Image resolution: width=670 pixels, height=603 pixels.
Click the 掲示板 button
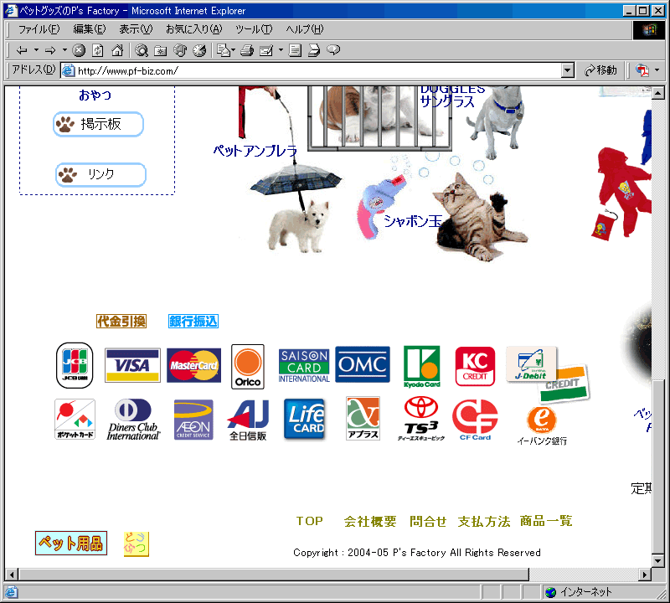pos(98,124)
